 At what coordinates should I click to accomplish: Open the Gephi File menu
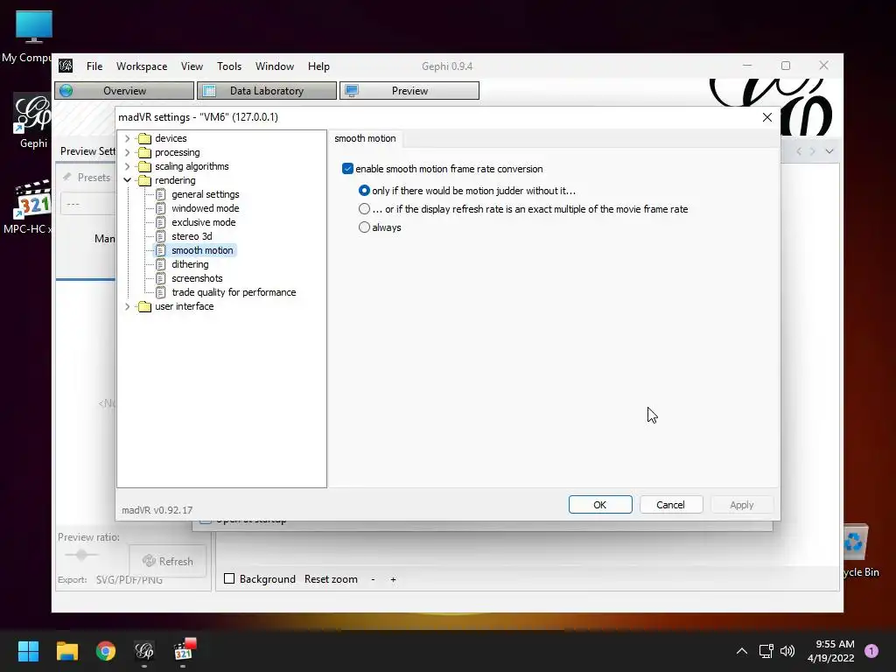pyautogui.click(x=94, y=66)
